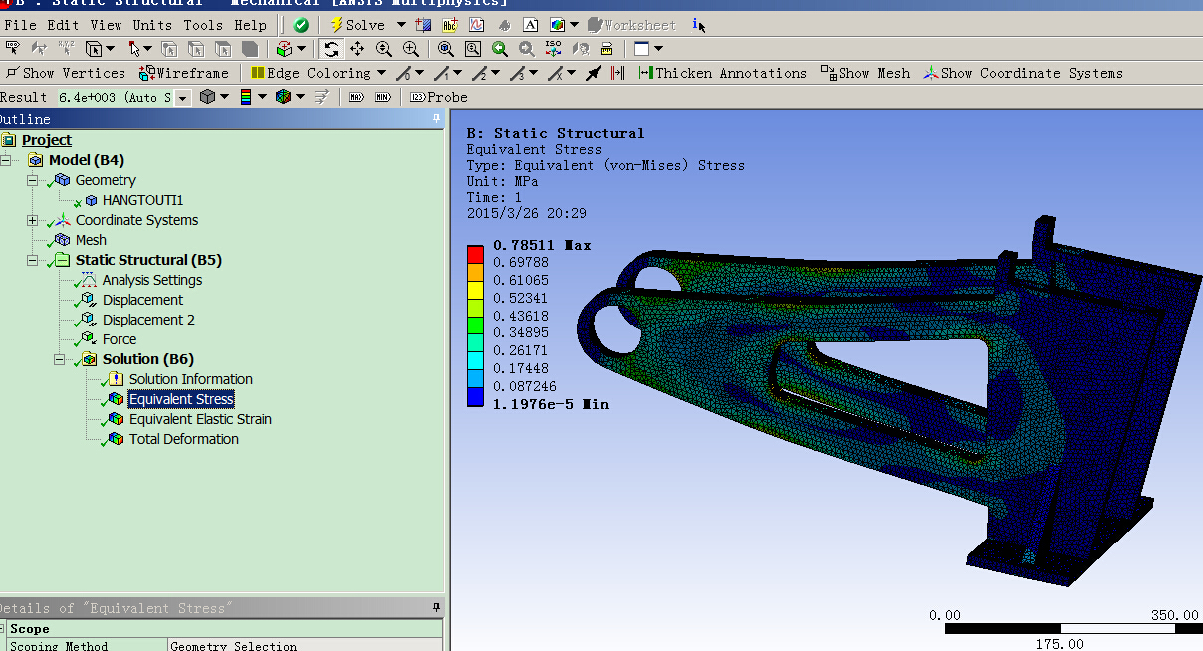Click the chart graph toolbar icon
The height and width of the screenshot is (651, 1203).
coord(478,25)
